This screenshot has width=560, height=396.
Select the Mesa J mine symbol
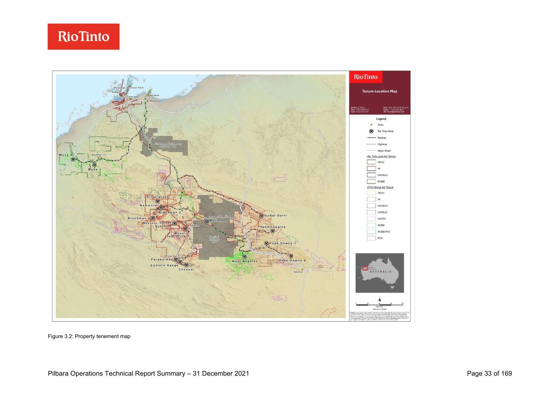95,165
